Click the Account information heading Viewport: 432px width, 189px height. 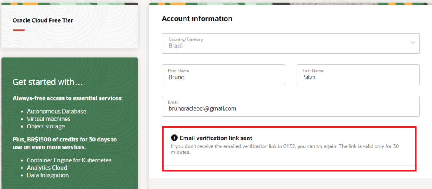[197, 19]
